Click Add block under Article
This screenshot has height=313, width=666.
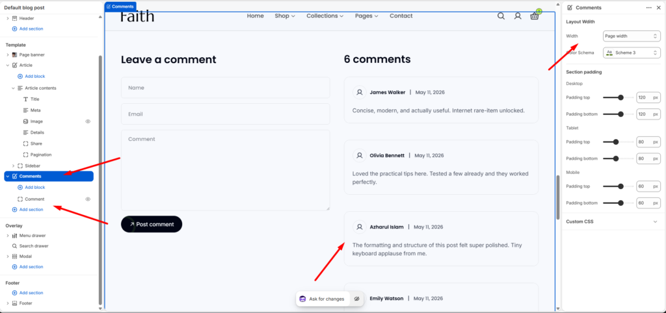click(31, 77)
